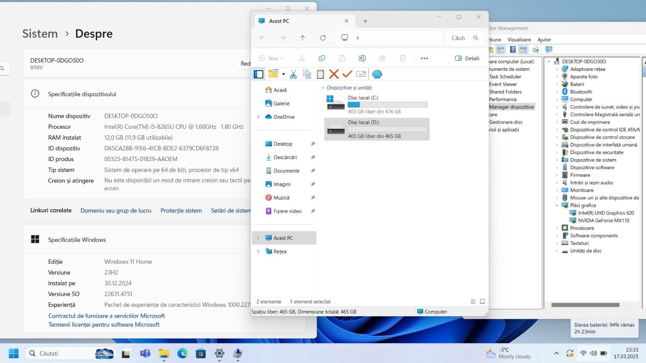Open Termenii licenței pentru software Microsoft link
Viewport: 646px width, 363px height.
tap(104, 325)
